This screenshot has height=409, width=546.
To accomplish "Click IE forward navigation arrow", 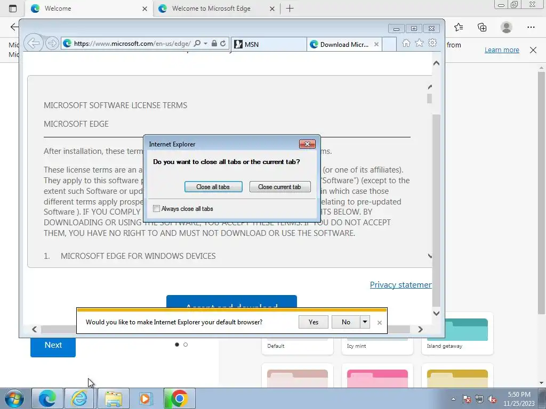I will click(52, 43).
